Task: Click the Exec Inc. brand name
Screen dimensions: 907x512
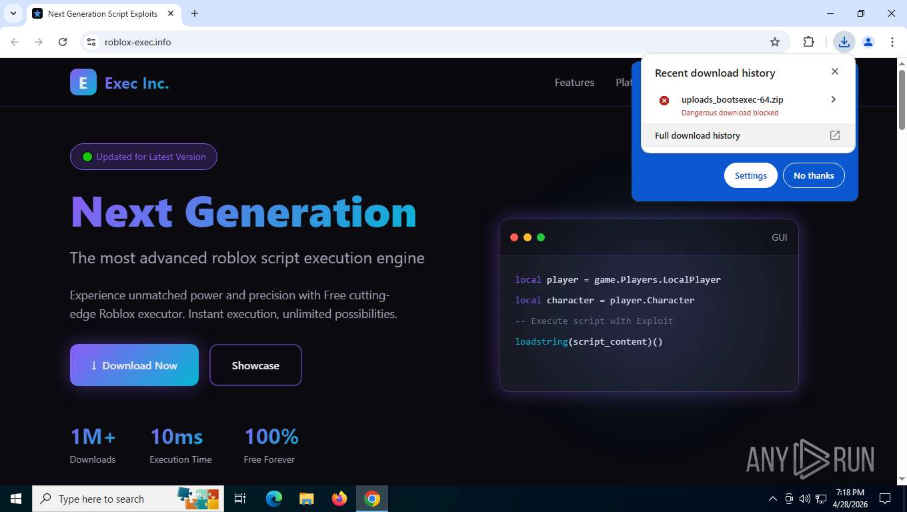Action: [137, 83]
